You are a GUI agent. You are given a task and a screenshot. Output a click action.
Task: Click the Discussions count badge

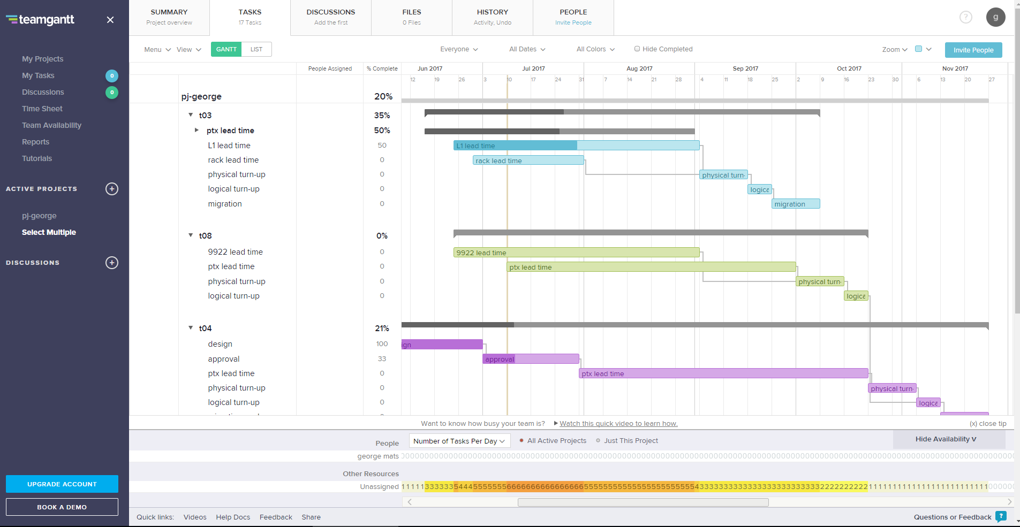pyautogui.click(x=112, y=93)
